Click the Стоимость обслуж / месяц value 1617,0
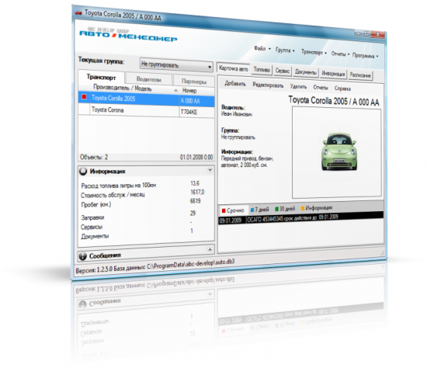Viewport: 427px width, 368px height. (x=197, y=192)
